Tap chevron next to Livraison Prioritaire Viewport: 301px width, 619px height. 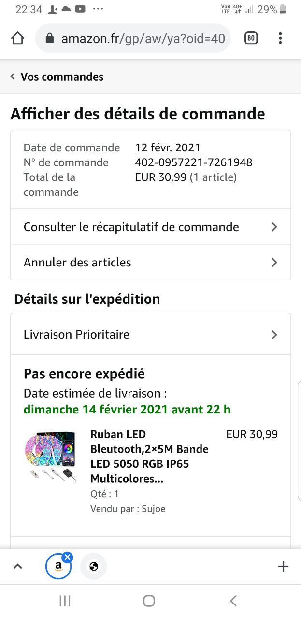pos(274,335)
